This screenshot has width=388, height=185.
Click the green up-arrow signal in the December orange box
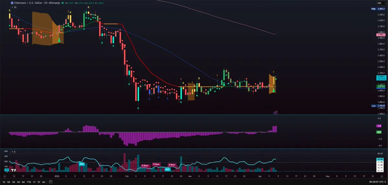(59, 40)
